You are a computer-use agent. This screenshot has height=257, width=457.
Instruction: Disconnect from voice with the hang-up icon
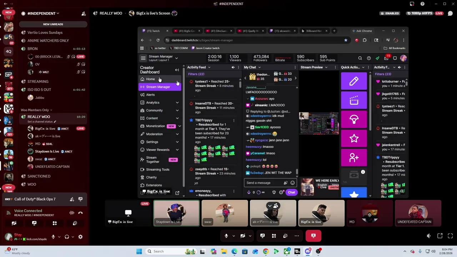pyautogui.click(x=80, y=213)
